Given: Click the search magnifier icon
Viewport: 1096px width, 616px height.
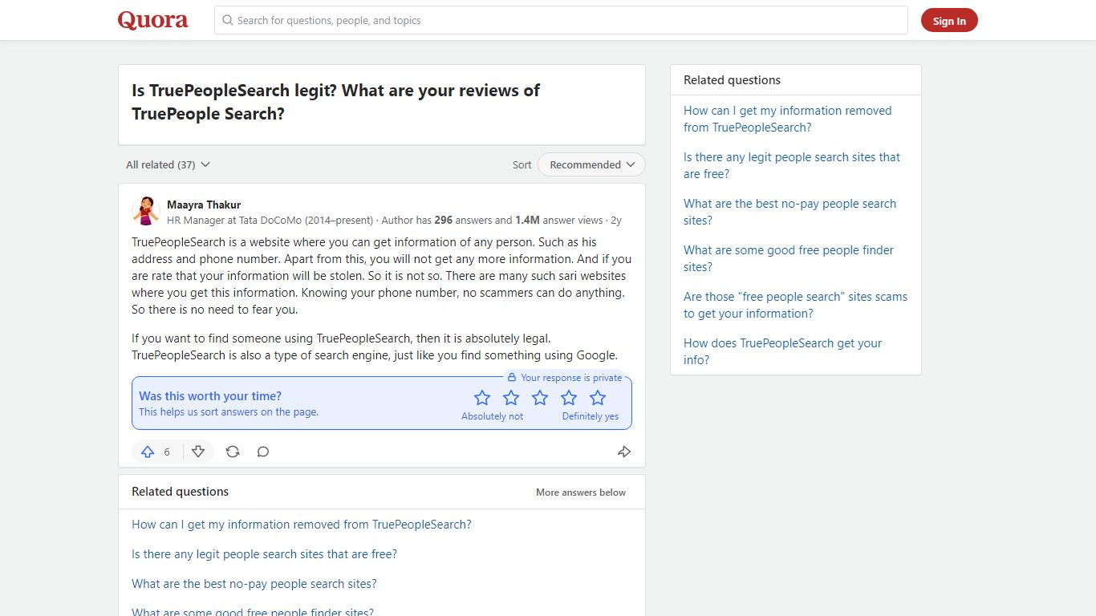Looking at the screenshot, I should [228, 20].
